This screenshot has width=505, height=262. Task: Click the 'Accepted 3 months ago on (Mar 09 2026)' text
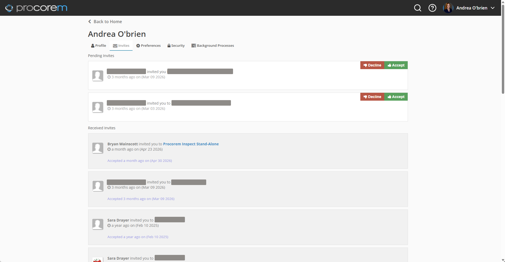[141, 199]
